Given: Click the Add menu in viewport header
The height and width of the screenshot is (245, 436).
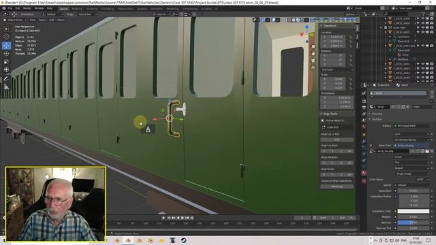Looking at the screenshot, I should [x=52, y=20].
